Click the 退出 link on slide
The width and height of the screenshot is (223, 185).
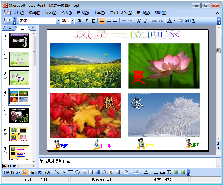[x=195, y=145]
